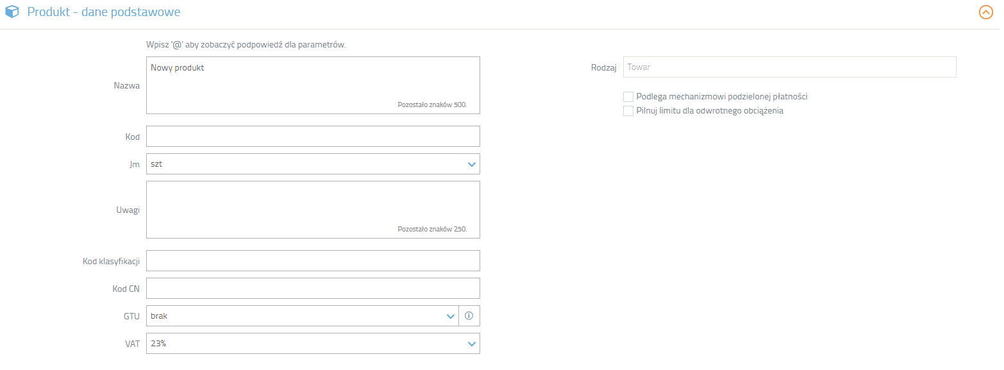Screen dimensions: 1004x370
Task: Collapse the Produkt - dane podstawowe section
Action: (986, 12)
